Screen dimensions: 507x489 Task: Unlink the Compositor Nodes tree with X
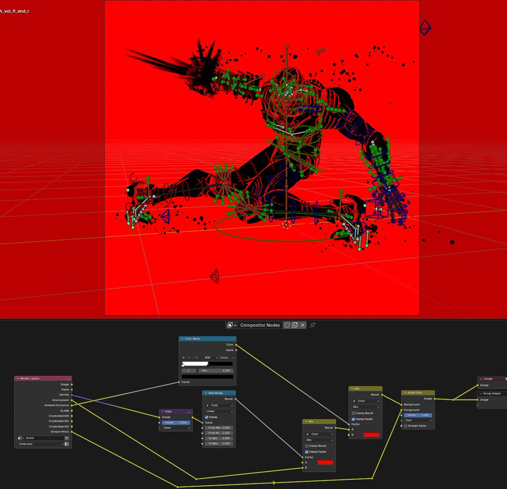pos(303,325)
